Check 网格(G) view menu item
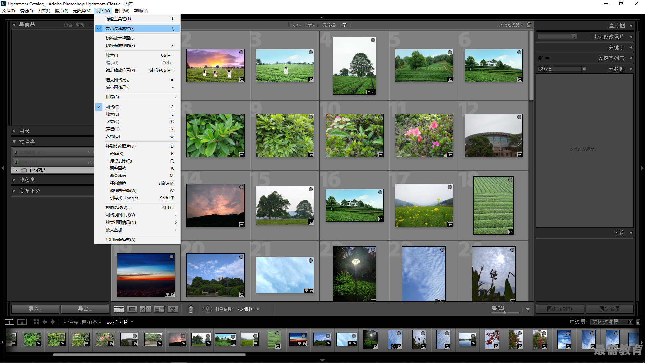645x363 pixels. point(137,107)
